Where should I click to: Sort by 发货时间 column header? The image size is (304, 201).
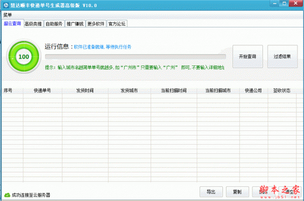[x=85, y=90]
